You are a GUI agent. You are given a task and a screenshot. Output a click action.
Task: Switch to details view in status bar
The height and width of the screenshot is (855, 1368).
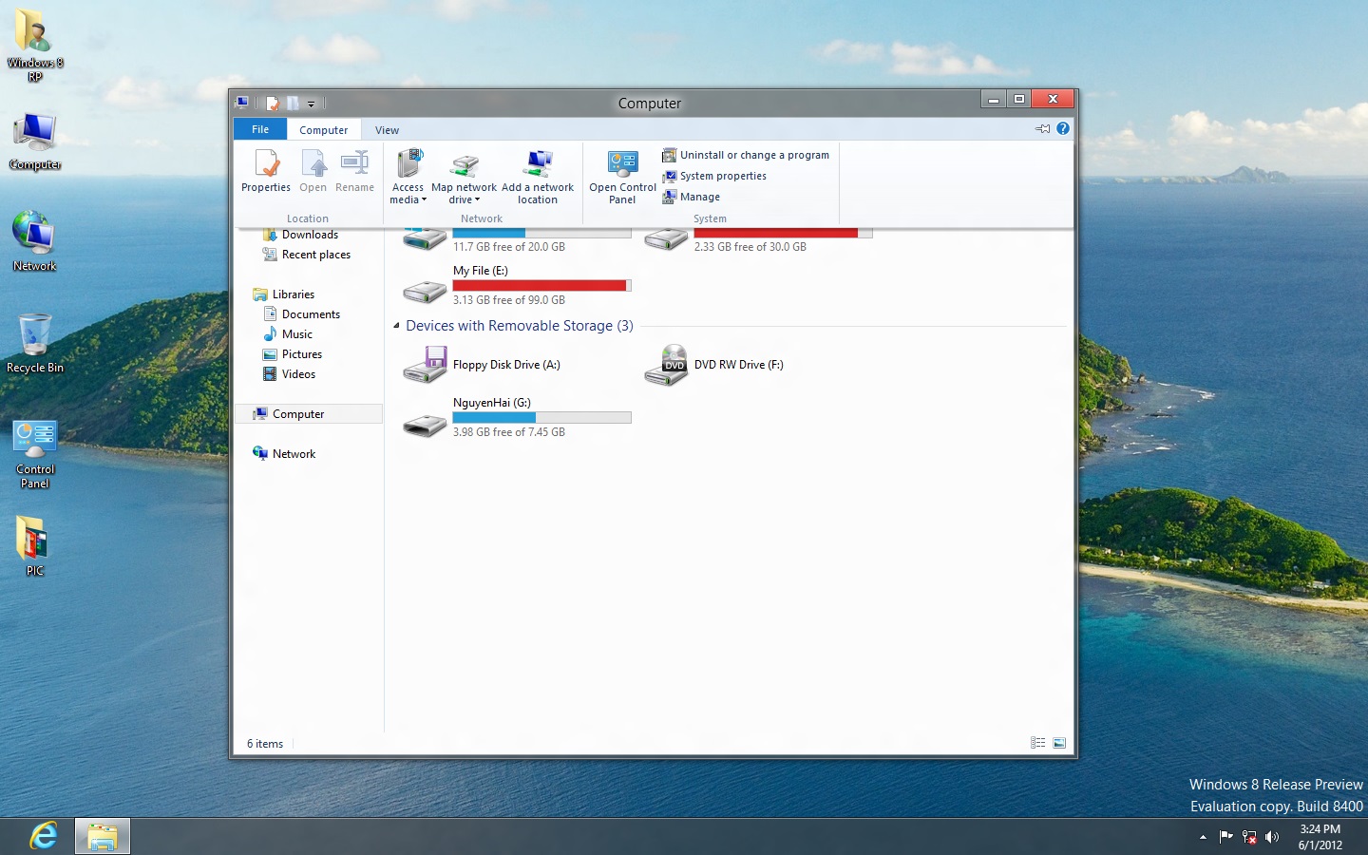point(1038,743)
